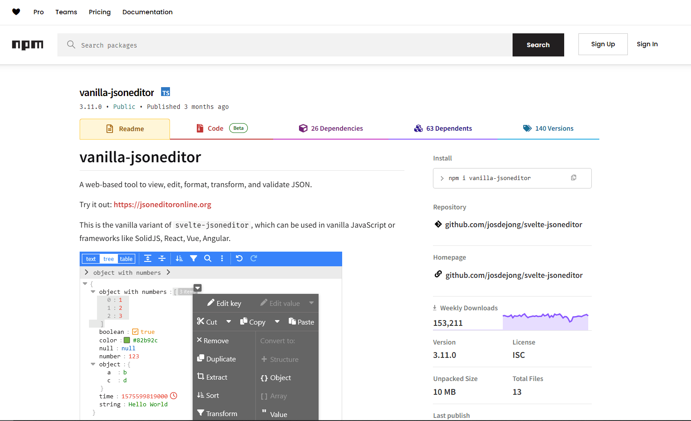Screen dimensions: 691x421
Task: Expand the object node containing a and c
Action: pyautogui.click(x=93, y=364)
